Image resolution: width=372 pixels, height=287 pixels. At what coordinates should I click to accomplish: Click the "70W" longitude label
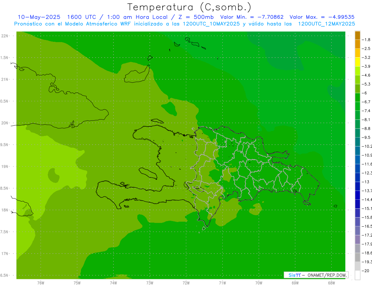pos(259,283)
